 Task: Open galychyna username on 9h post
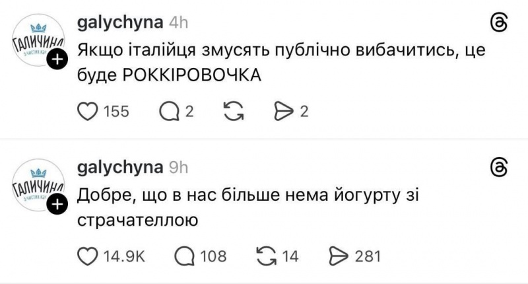(120, 167)
